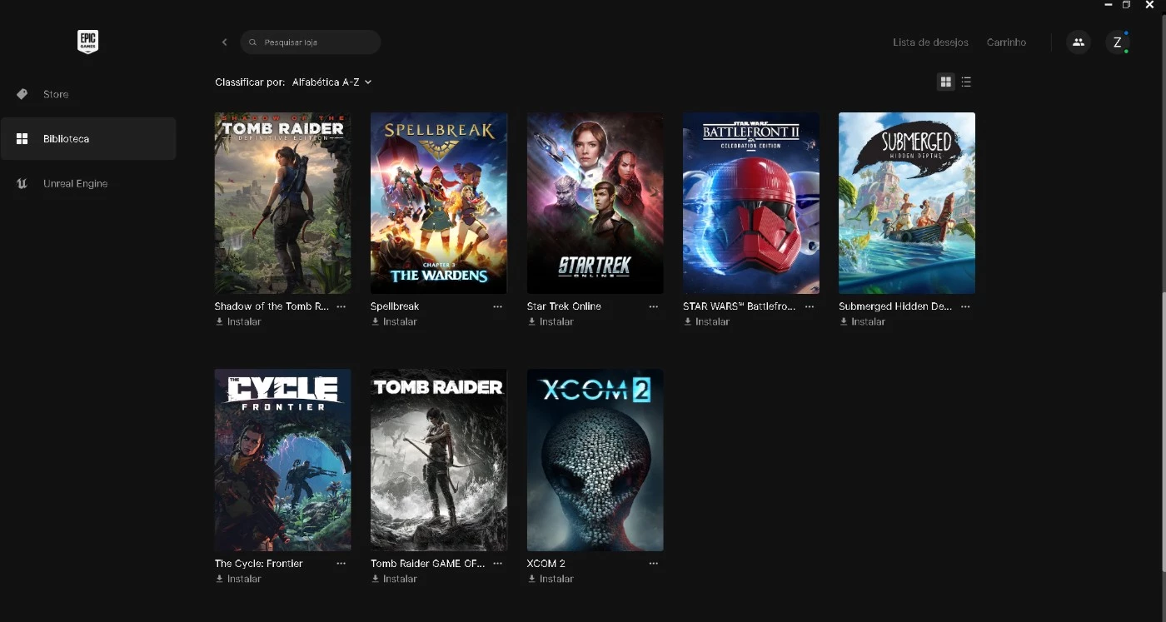1166x622 pixels.
Task: Open Biblioteca in the sidebar
Action: point(87,138)
